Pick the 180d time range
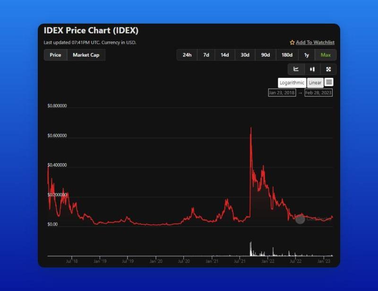The height and width of the screenshot is (291, 378). point(287,55)
